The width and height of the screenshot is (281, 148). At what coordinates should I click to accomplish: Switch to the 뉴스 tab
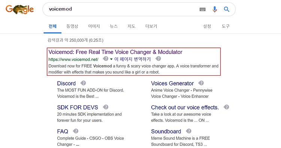114,26
